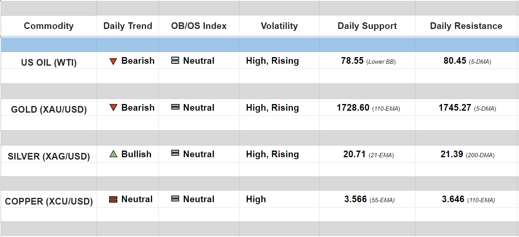The height and width of the screenshot is (237, 519).
Task: Select the GOLD (XAU/USD) cell
Action: pos(48,110)
